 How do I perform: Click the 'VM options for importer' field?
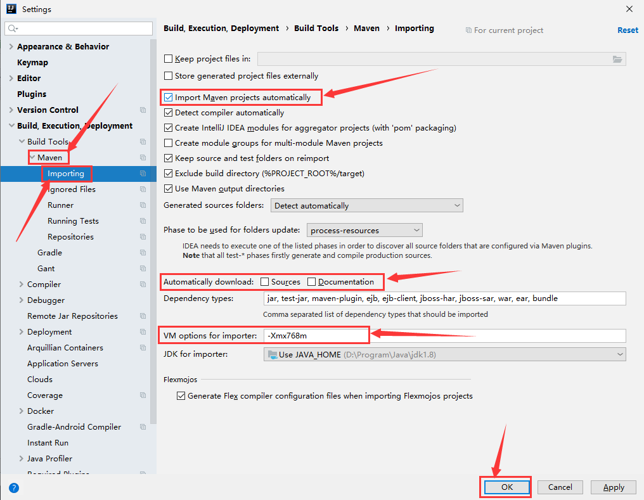(x=444, y=335)
